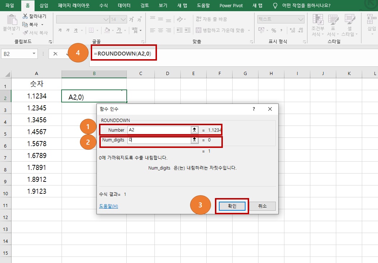This screenshot has height=263, width=378.
Task: Open the font size 14 dropdown
Action: coord(123,19)
